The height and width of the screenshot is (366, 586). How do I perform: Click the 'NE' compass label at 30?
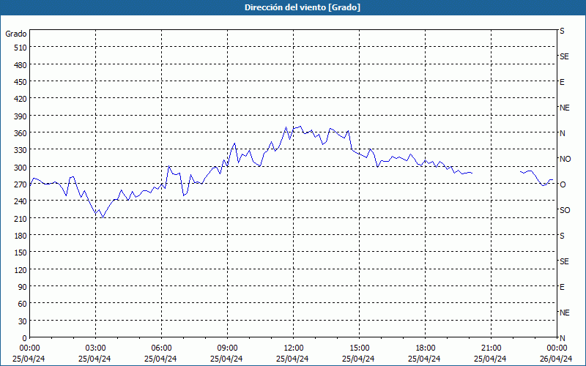(x=564, y=313)
